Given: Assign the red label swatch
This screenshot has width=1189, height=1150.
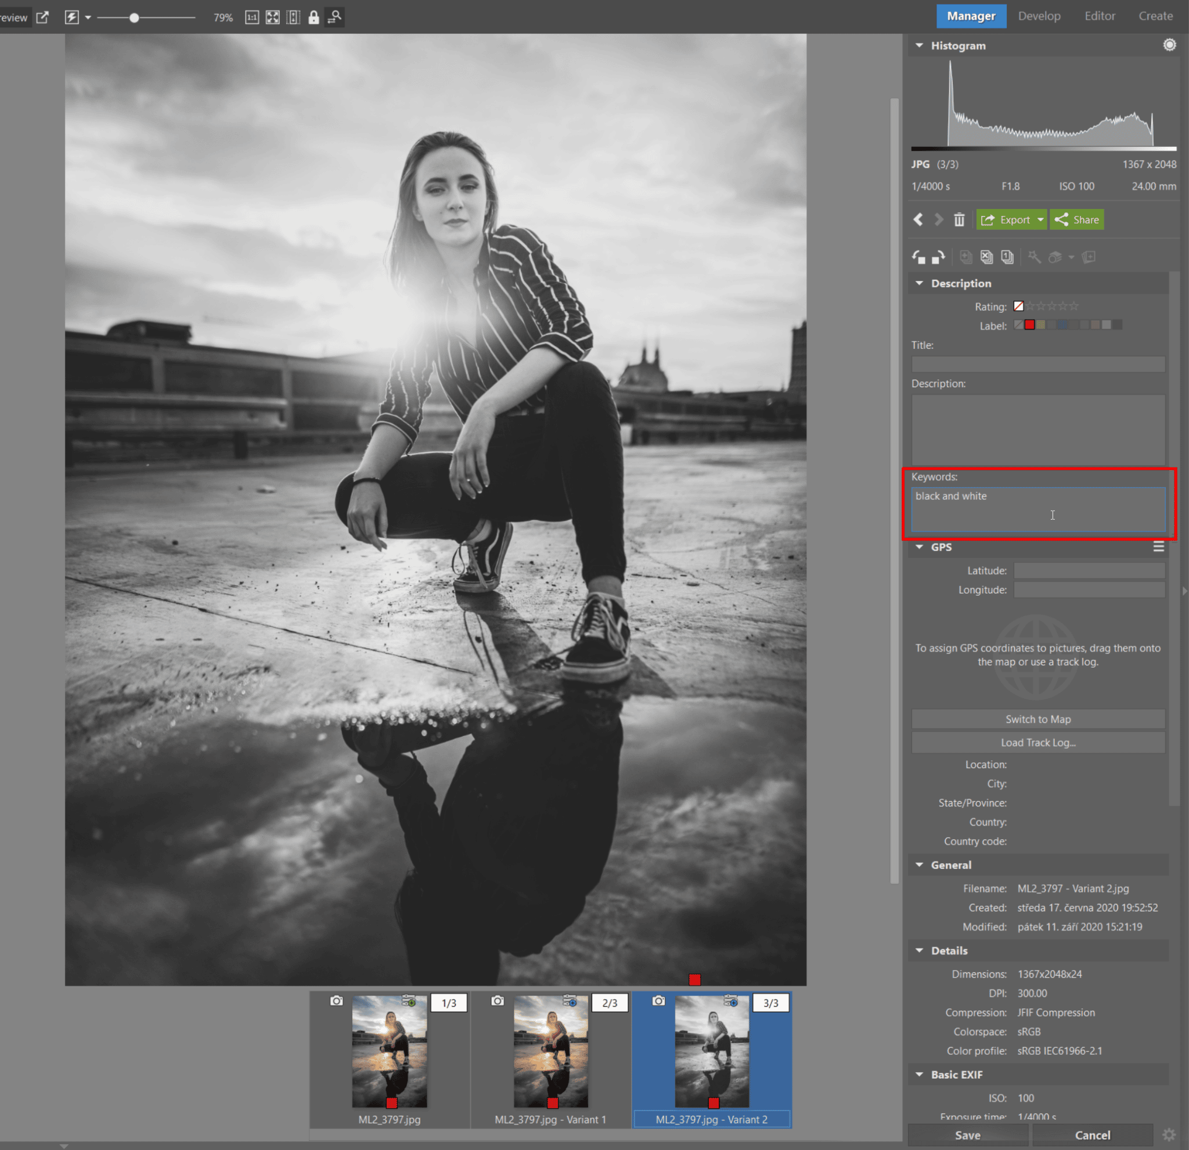Looking at the screenshot, I should pyautogui.click(x=1029, y=325).
